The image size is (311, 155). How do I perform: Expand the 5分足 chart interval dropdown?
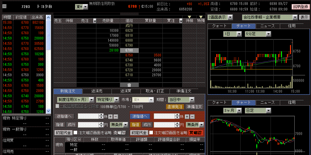coord(258,34)
